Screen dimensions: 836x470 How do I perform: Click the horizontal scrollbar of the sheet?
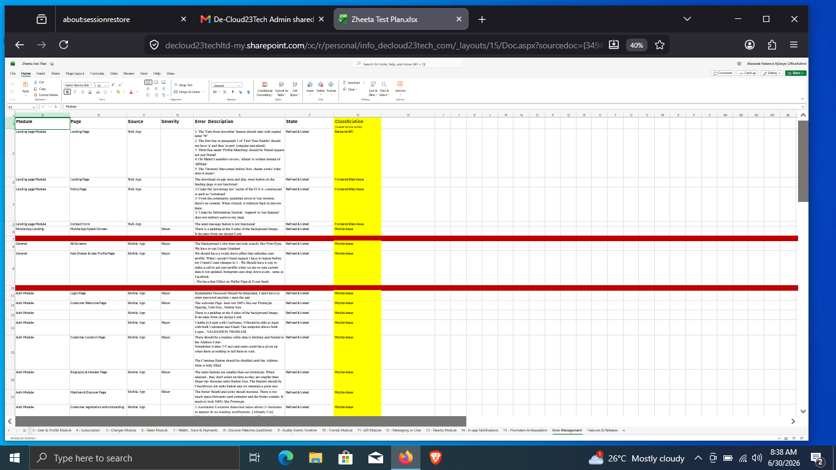(x=241, y=421)
